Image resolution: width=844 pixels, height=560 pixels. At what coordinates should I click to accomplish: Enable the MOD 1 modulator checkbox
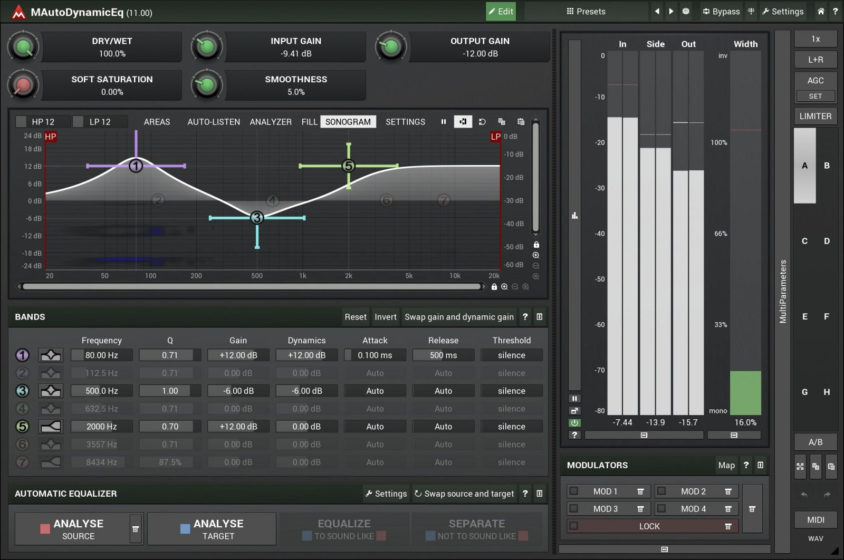coord(574,491)
